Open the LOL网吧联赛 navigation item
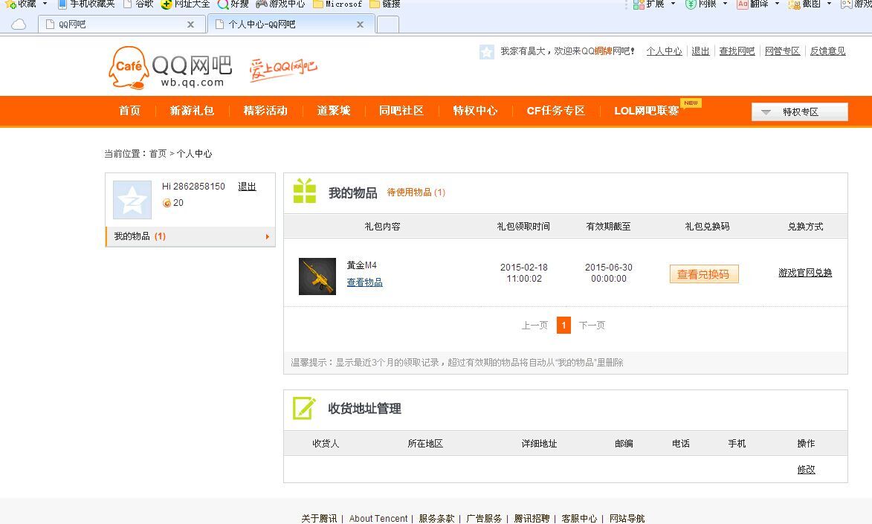This screenshot has height=524, width=872. click(x=646, y=111)
